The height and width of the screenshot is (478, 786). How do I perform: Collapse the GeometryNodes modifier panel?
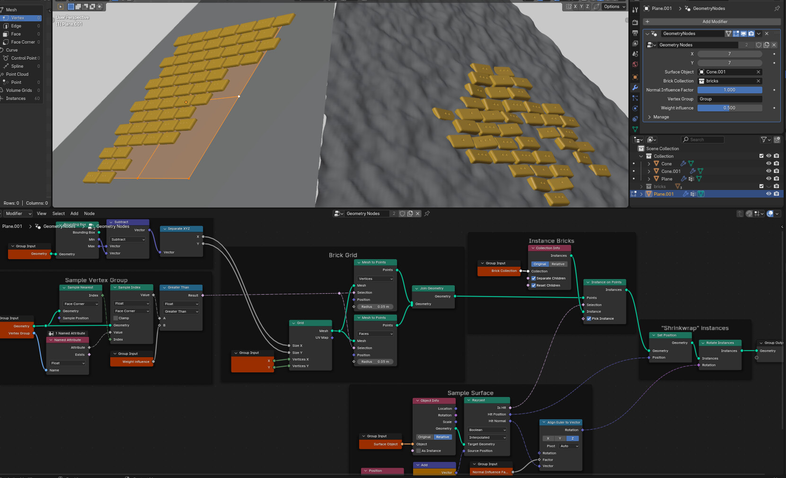tap(647, 34)
